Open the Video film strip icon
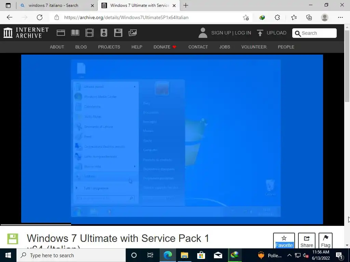 90,33
